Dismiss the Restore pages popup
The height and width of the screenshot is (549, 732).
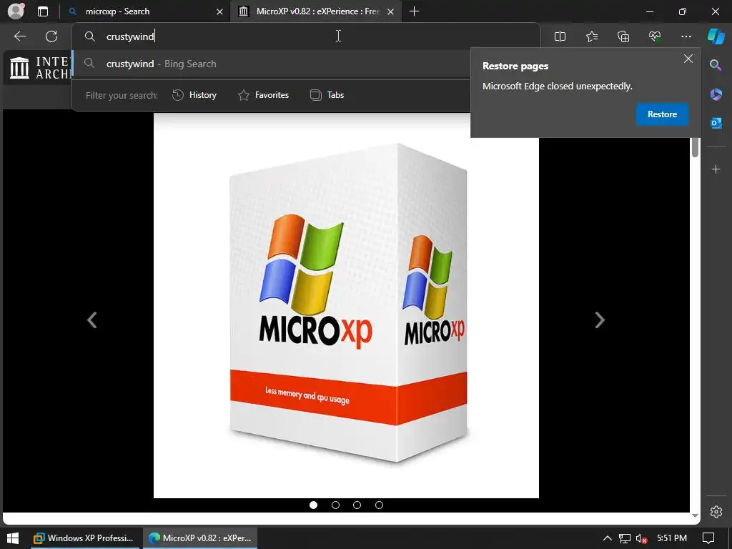[x=688, y=59]
